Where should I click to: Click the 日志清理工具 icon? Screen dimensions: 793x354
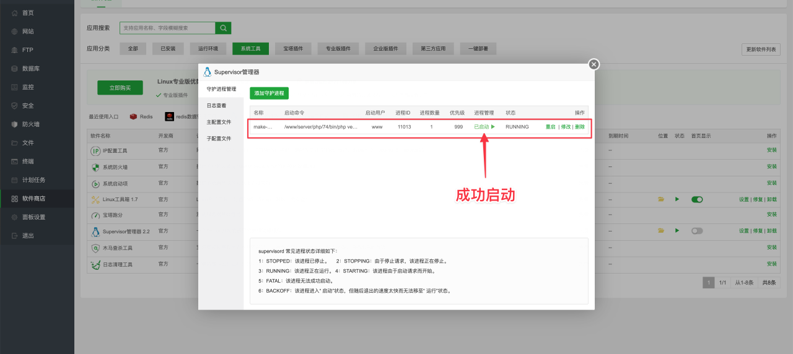pyautogui.click(x=95, y=264)
